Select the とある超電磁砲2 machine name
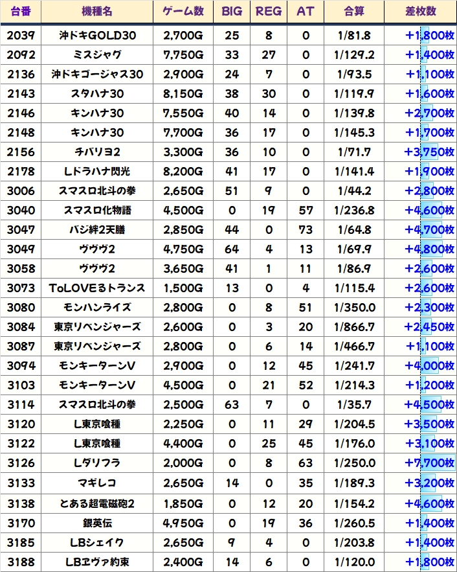This screenshot has width=457, height=572. click(x=96, y=502)
